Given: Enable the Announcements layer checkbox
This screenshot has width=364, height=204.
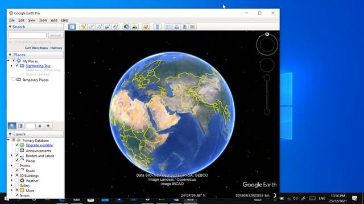Looking at the screenshot, I should [x=17, y=150].
